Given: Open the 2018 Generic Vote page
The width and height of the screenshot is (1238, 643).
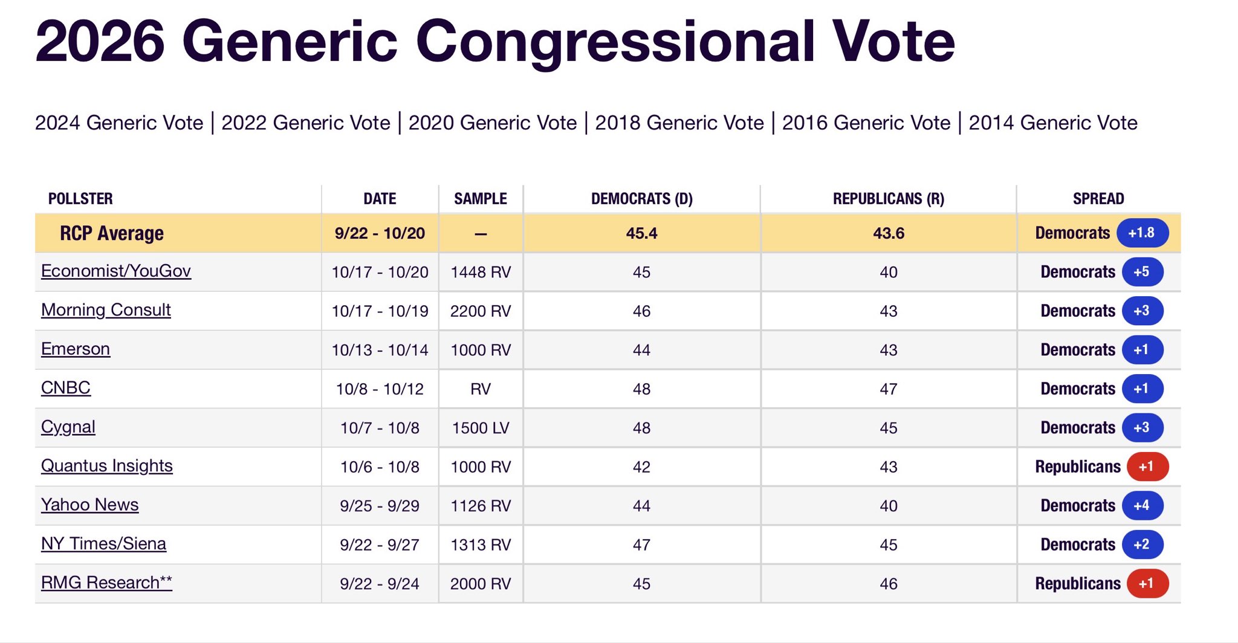Looking at the screenshot, I should tap(679, 123).
